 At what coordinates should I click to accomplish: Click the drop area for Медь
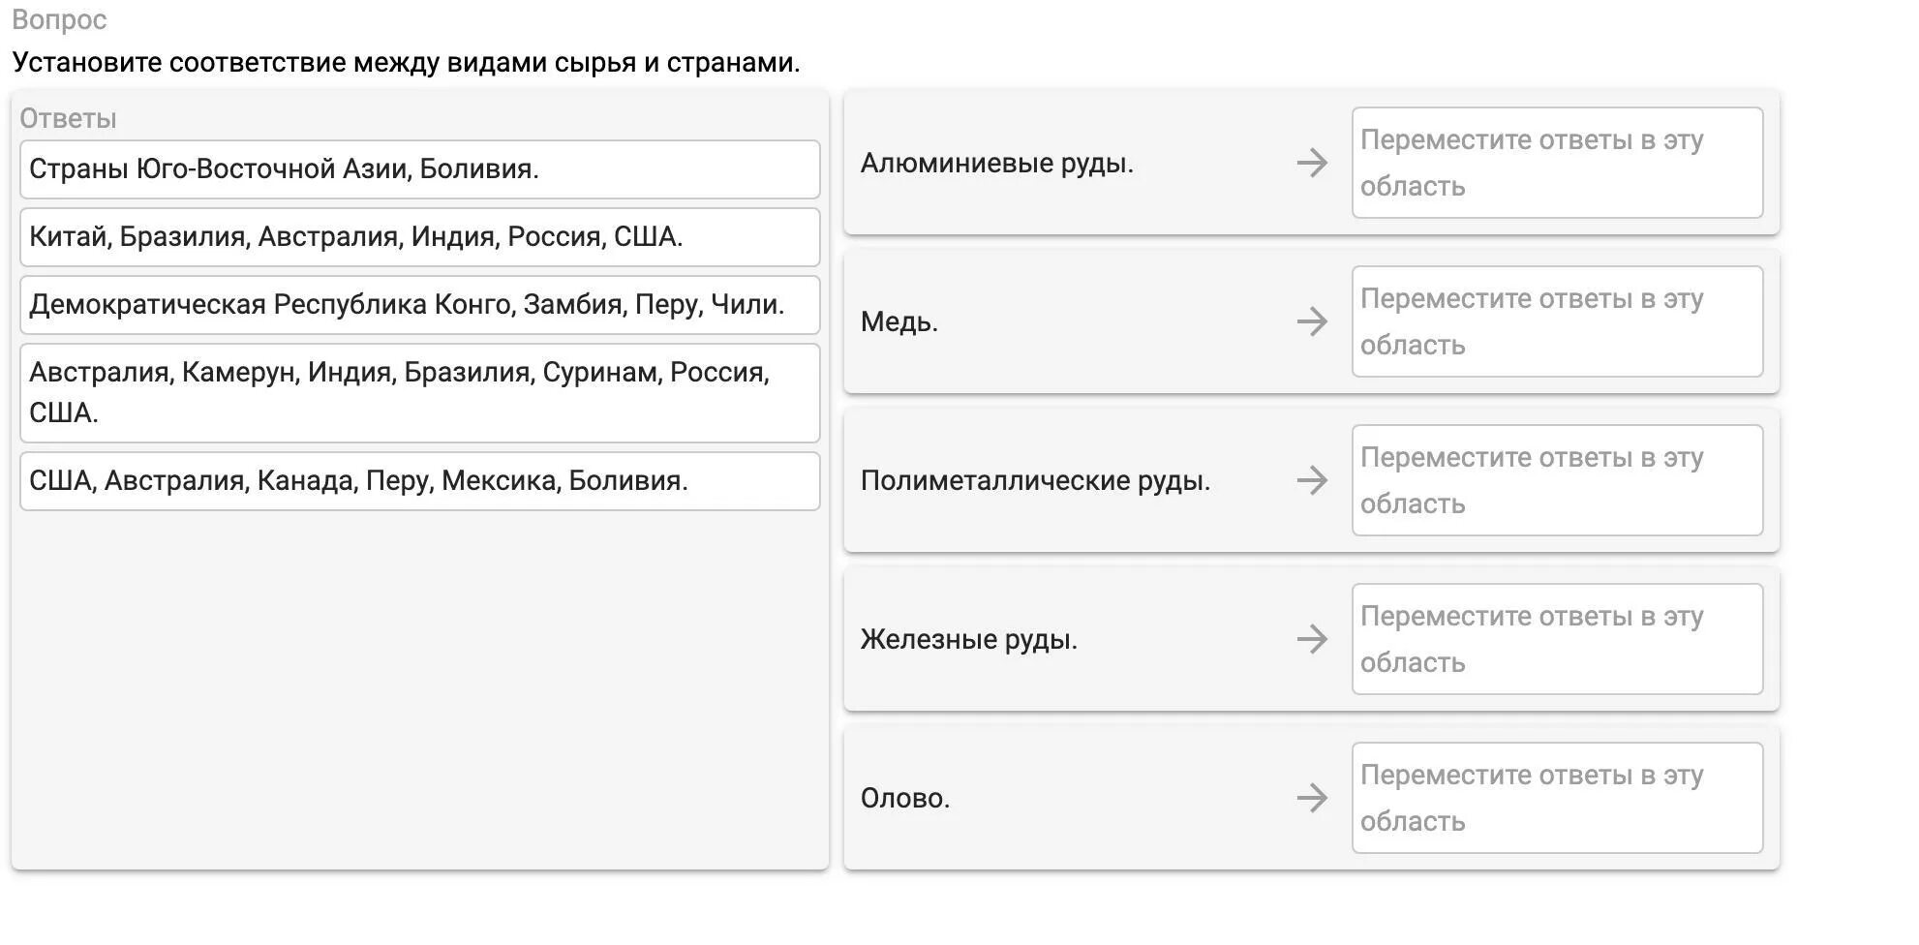1557,321
